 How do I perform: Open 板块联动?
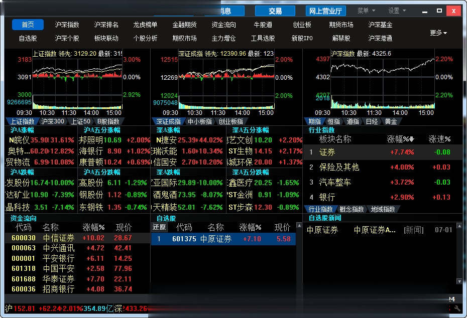pyautogui.click(x=106, y=39)
